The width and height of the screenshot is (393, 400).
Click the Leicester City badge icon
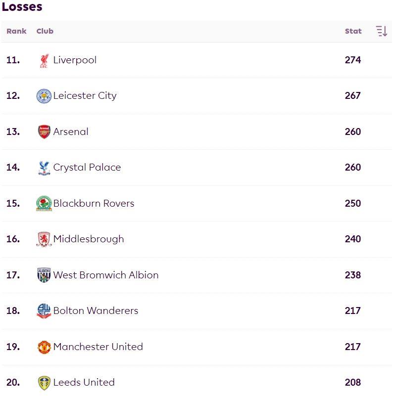(x=44, y=96)
